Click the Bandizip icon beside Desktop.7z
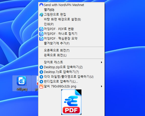Screen dimensions: 145x116 tap(41, 72)
